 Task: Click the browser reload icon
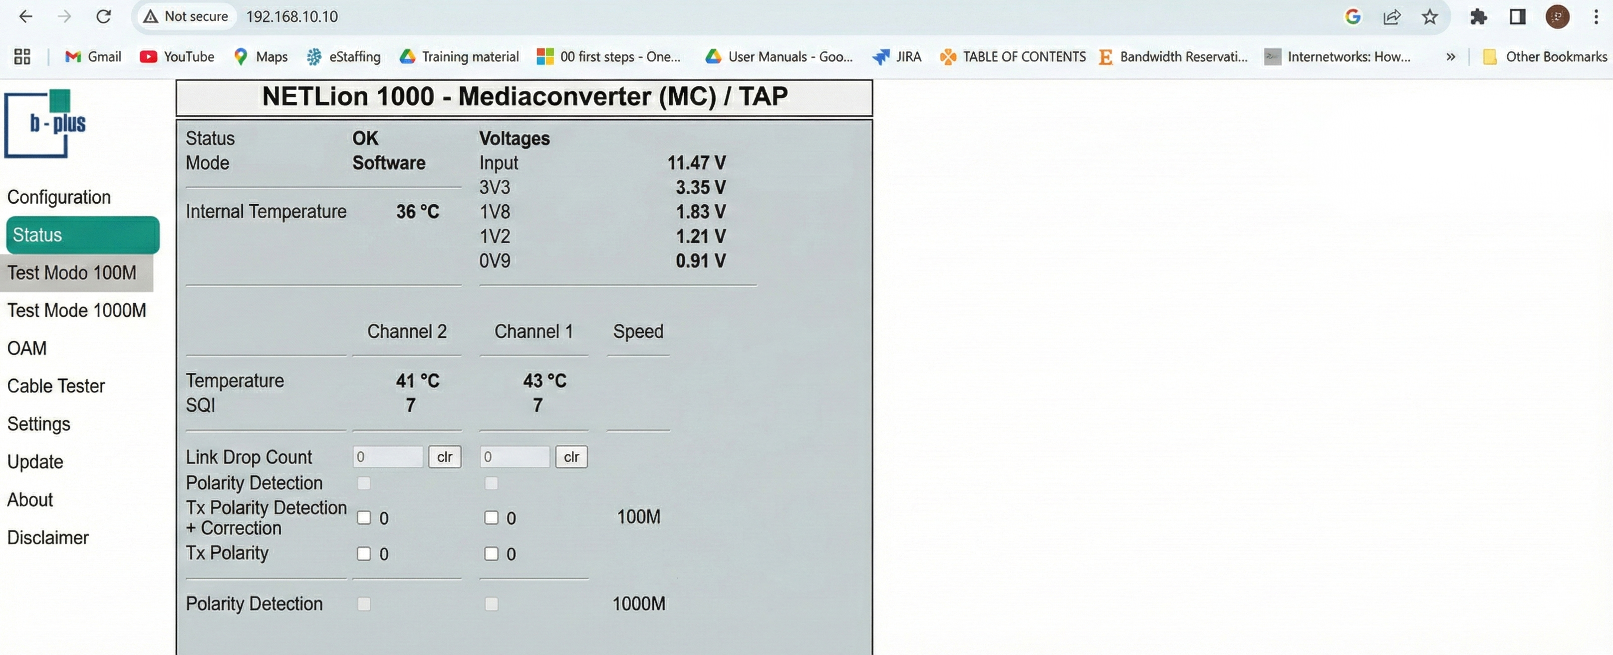tap(103, 17)
